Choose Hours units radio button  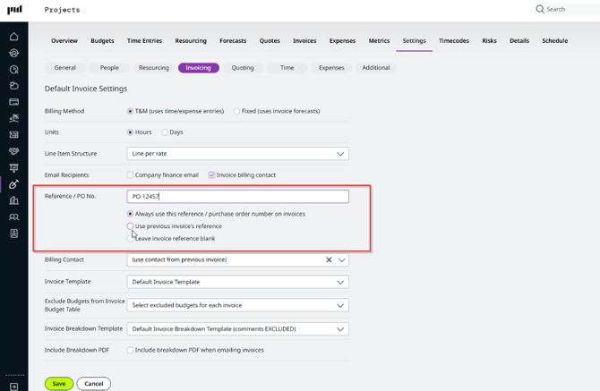(130, 132)
